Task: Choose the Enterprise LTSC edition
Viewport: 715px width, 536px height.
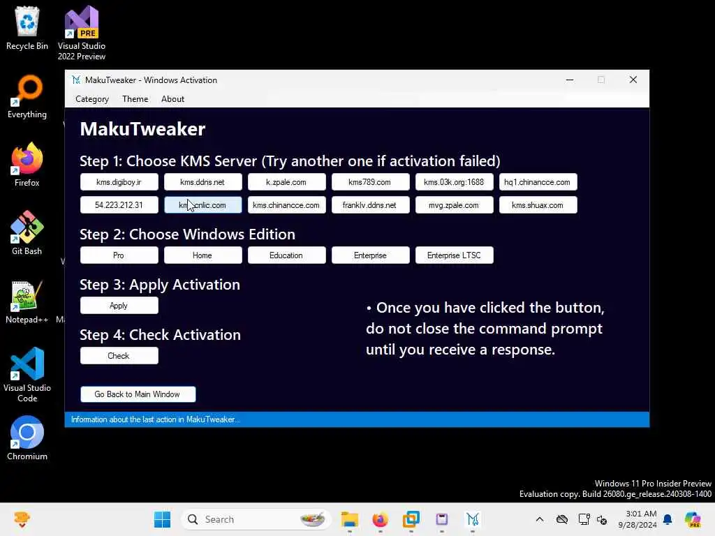Action: click(454, 255)
